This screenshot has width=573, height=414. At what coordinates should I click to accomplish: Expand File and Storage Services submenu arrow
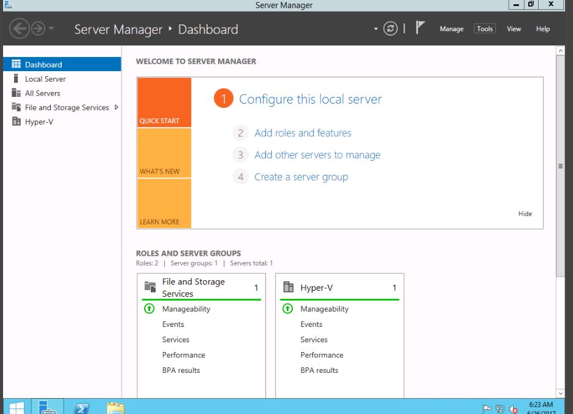point(116,107)
